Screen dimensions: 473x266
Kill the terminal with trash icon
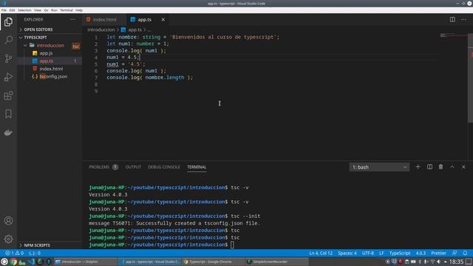coord(440,167)
